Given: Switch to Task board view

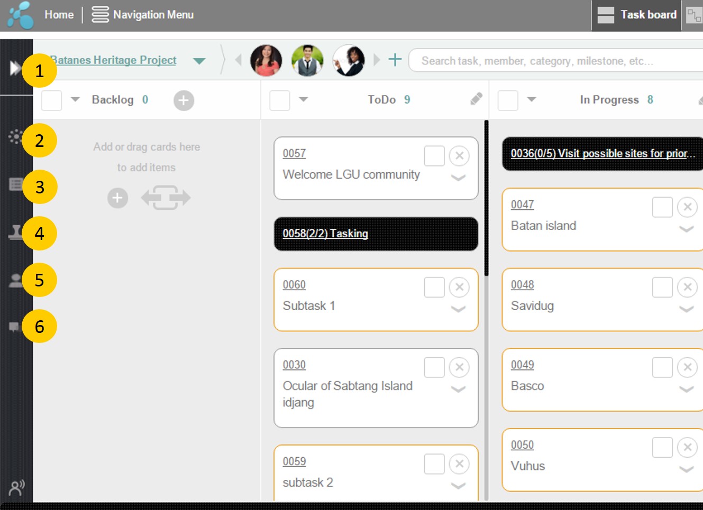Looking at the screenshot, I should click(x=637, y=15).
